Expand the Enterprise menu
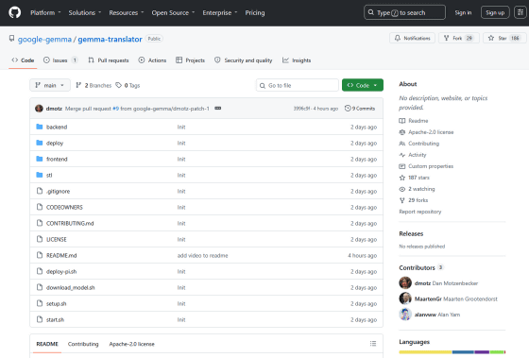The height and width of the screenshot is (358, 529). pos(220,13)
